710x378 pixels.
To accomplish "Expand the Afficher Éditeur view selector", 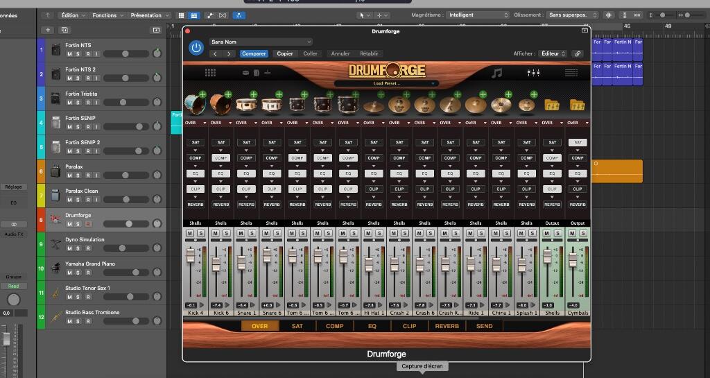I will tap(553, 53).
